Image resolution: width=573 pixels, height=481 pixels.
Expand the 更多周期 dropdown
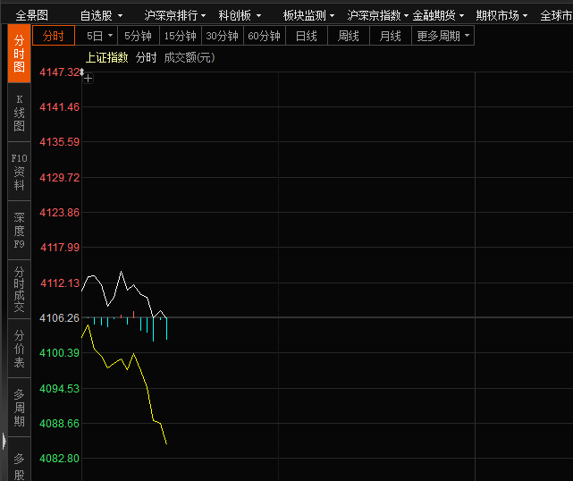442,36
